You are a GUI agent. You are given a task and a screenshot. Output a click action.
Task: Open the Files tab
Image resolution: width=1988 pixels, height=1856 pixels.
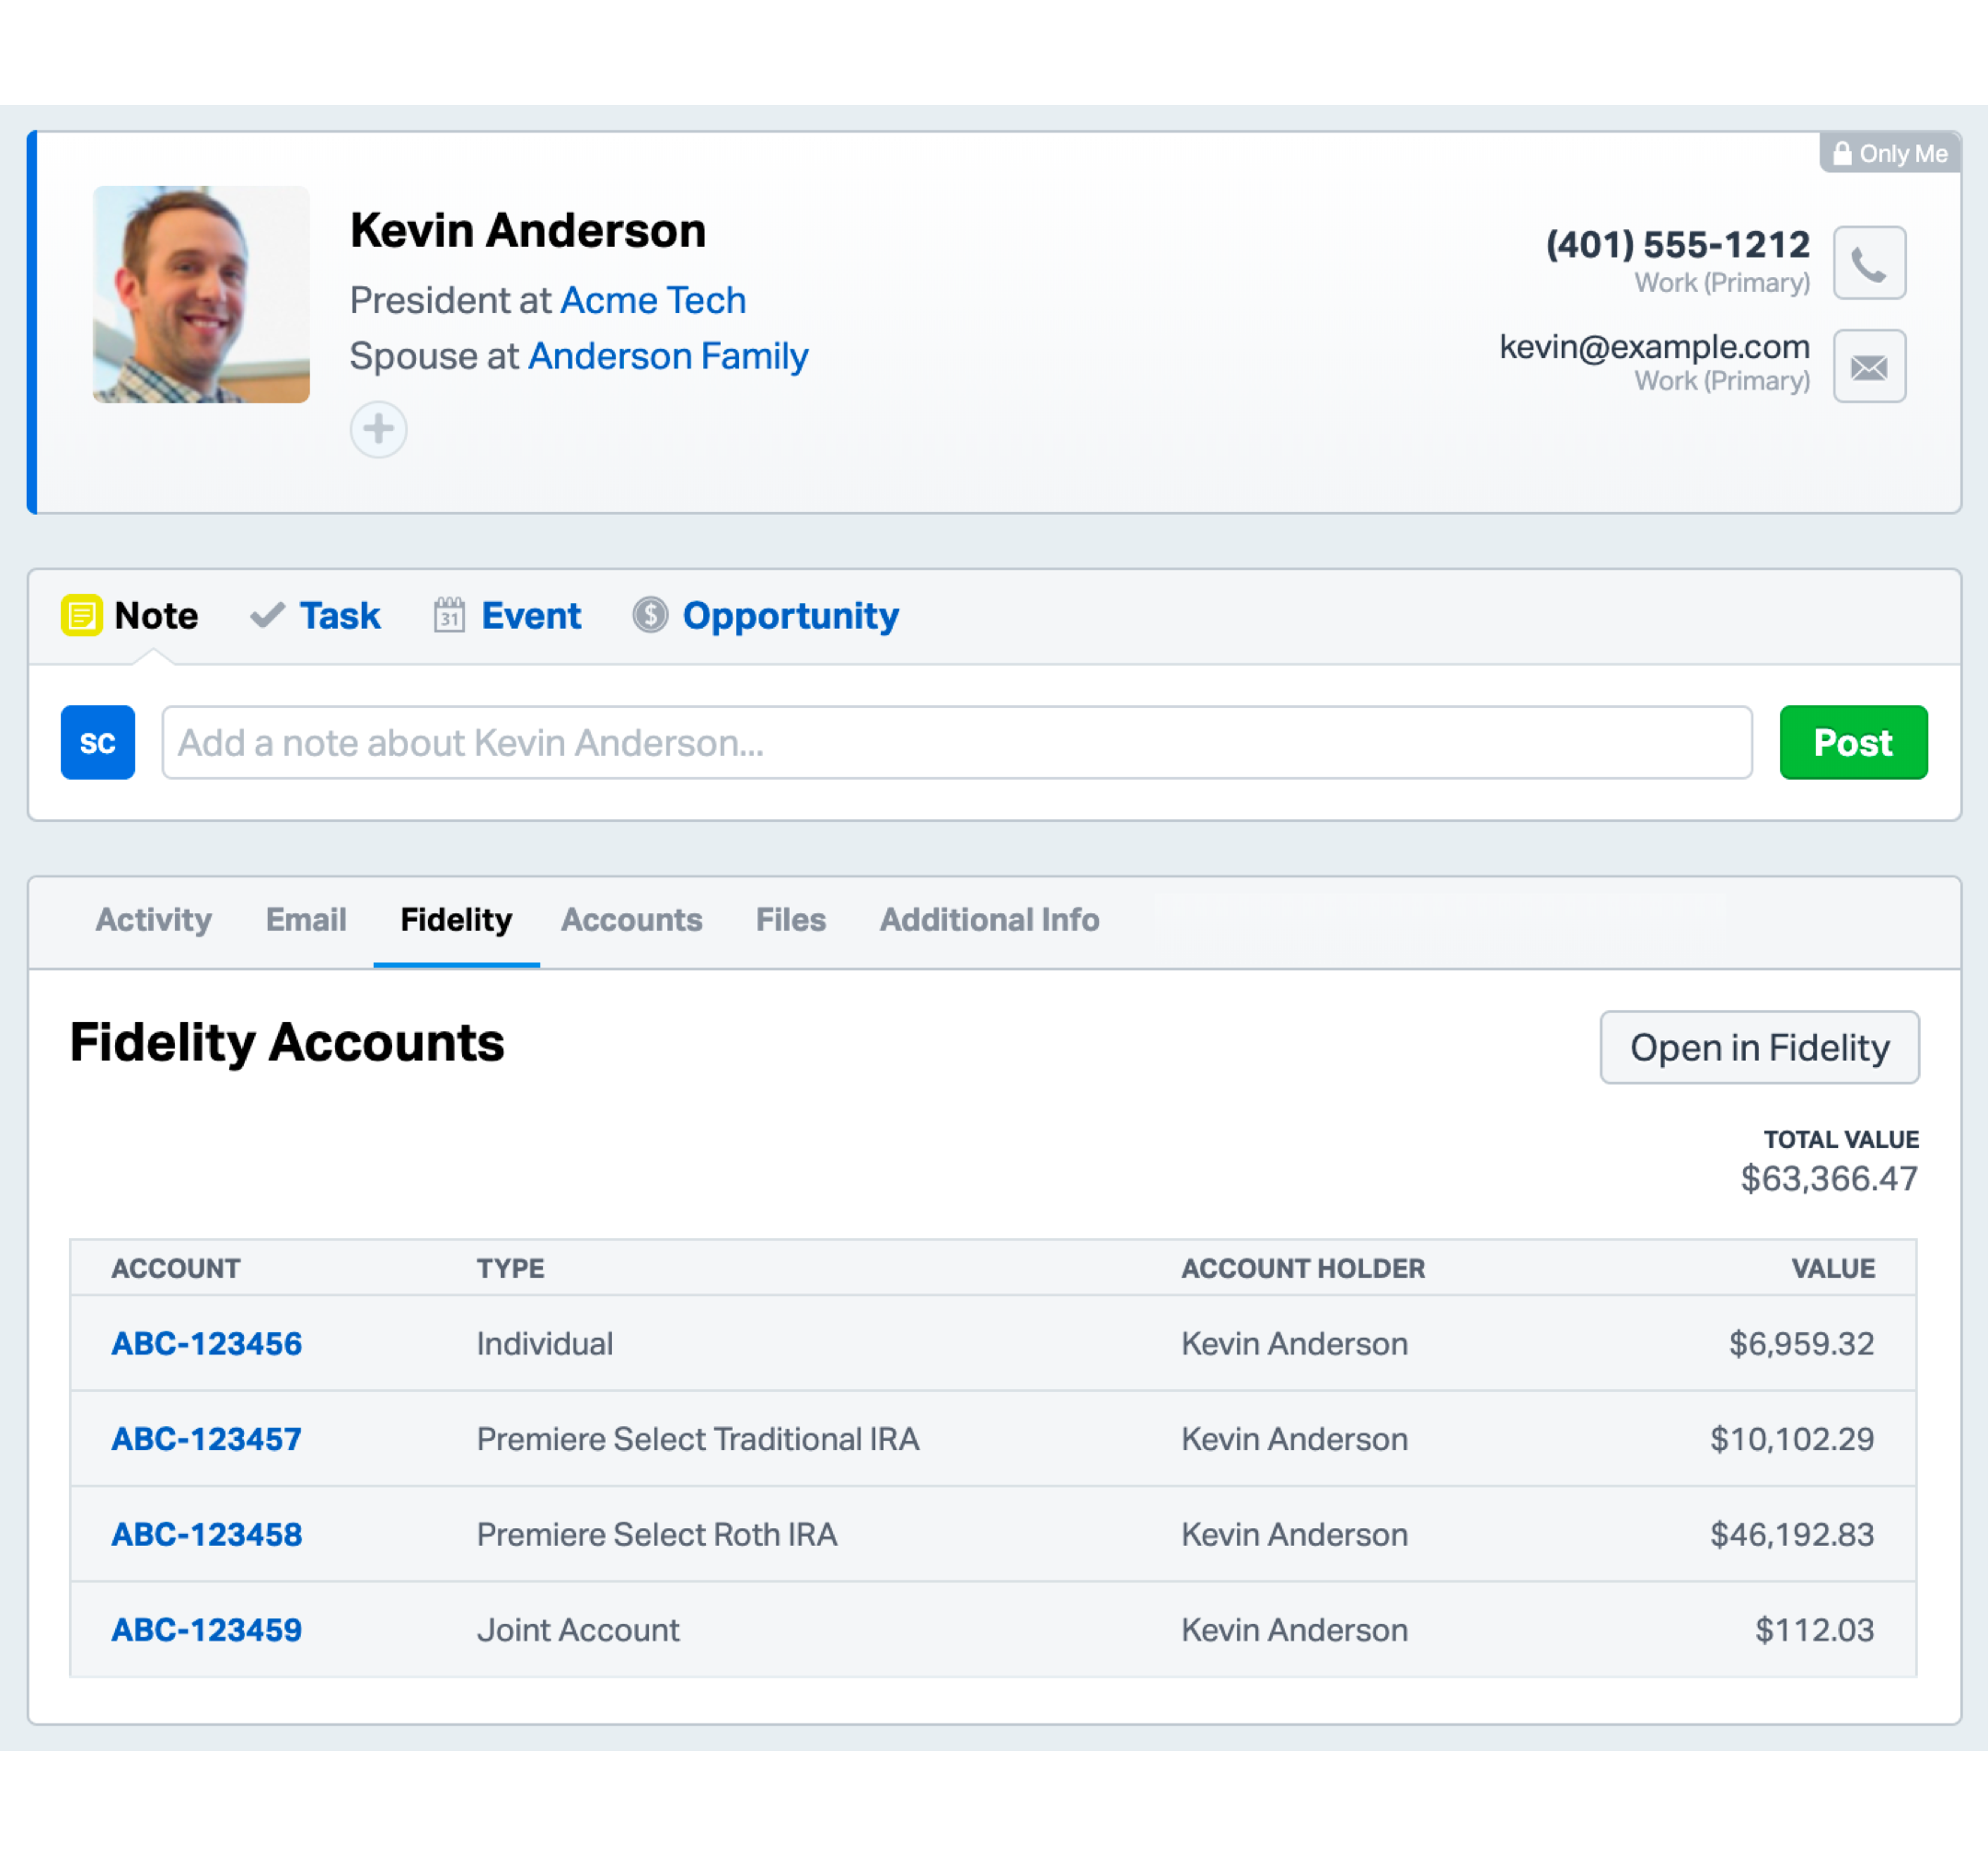pos(791,920)
